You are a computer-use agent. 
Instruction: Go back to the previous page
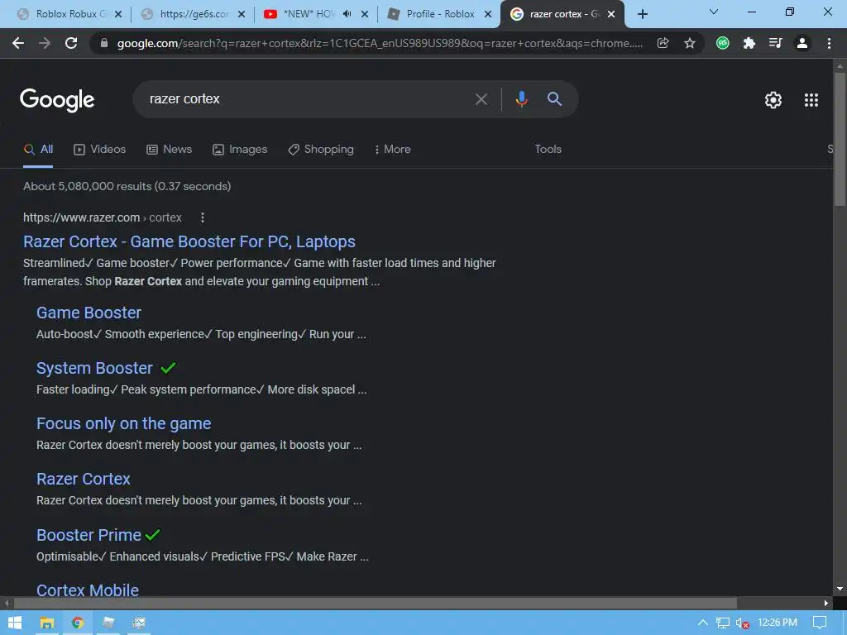(x=18, y=43)
